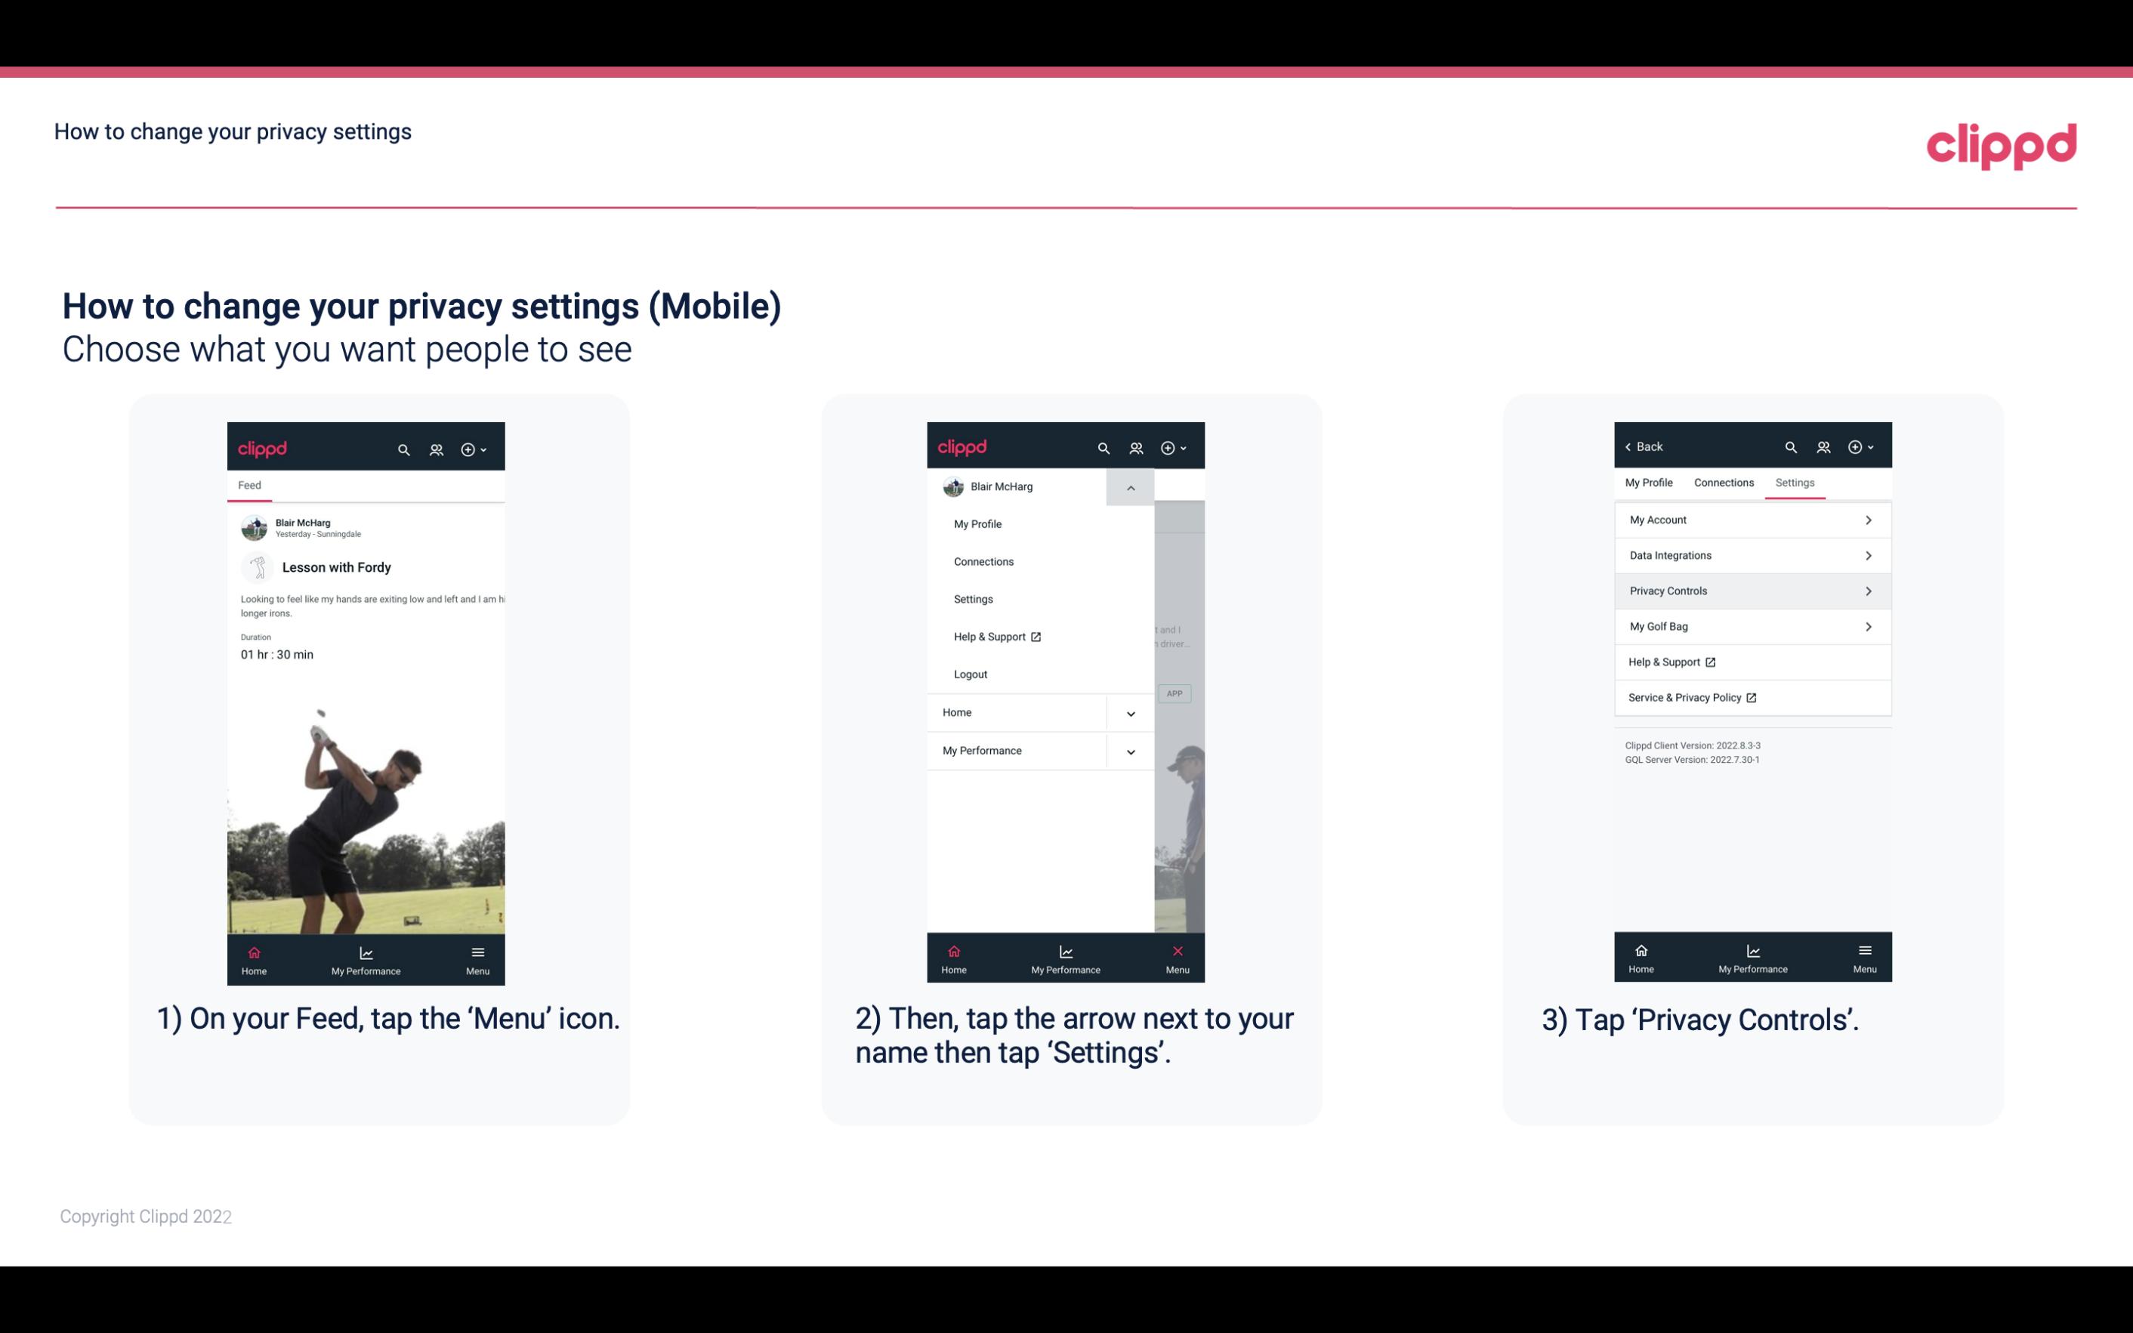Select the My Profile tab in settings
This screenshot has height=1333, width=2133.
[x=1651, y=482]
